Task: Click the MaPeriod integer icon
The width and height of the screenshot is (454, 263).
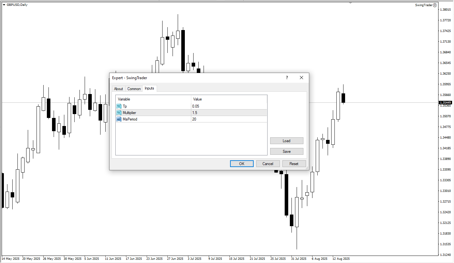Action: pos(119,119)
